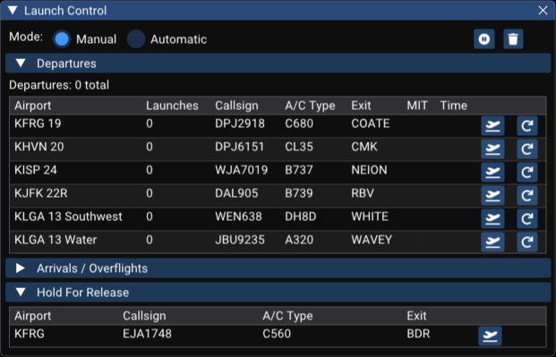Select Automatic launch mode
Image resolution: width=556 pixels, height=357 pixels.
[x=136, y=39]
